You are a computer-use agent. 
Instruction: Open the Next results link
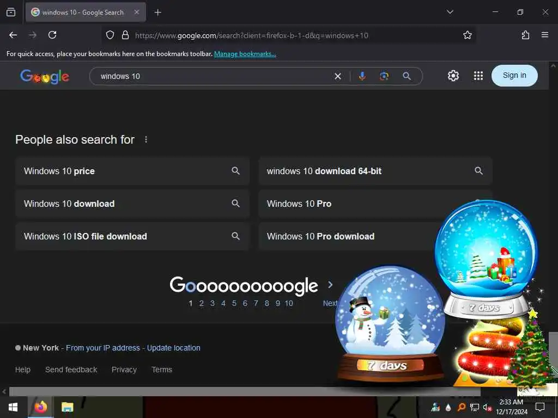click(330, 304)
